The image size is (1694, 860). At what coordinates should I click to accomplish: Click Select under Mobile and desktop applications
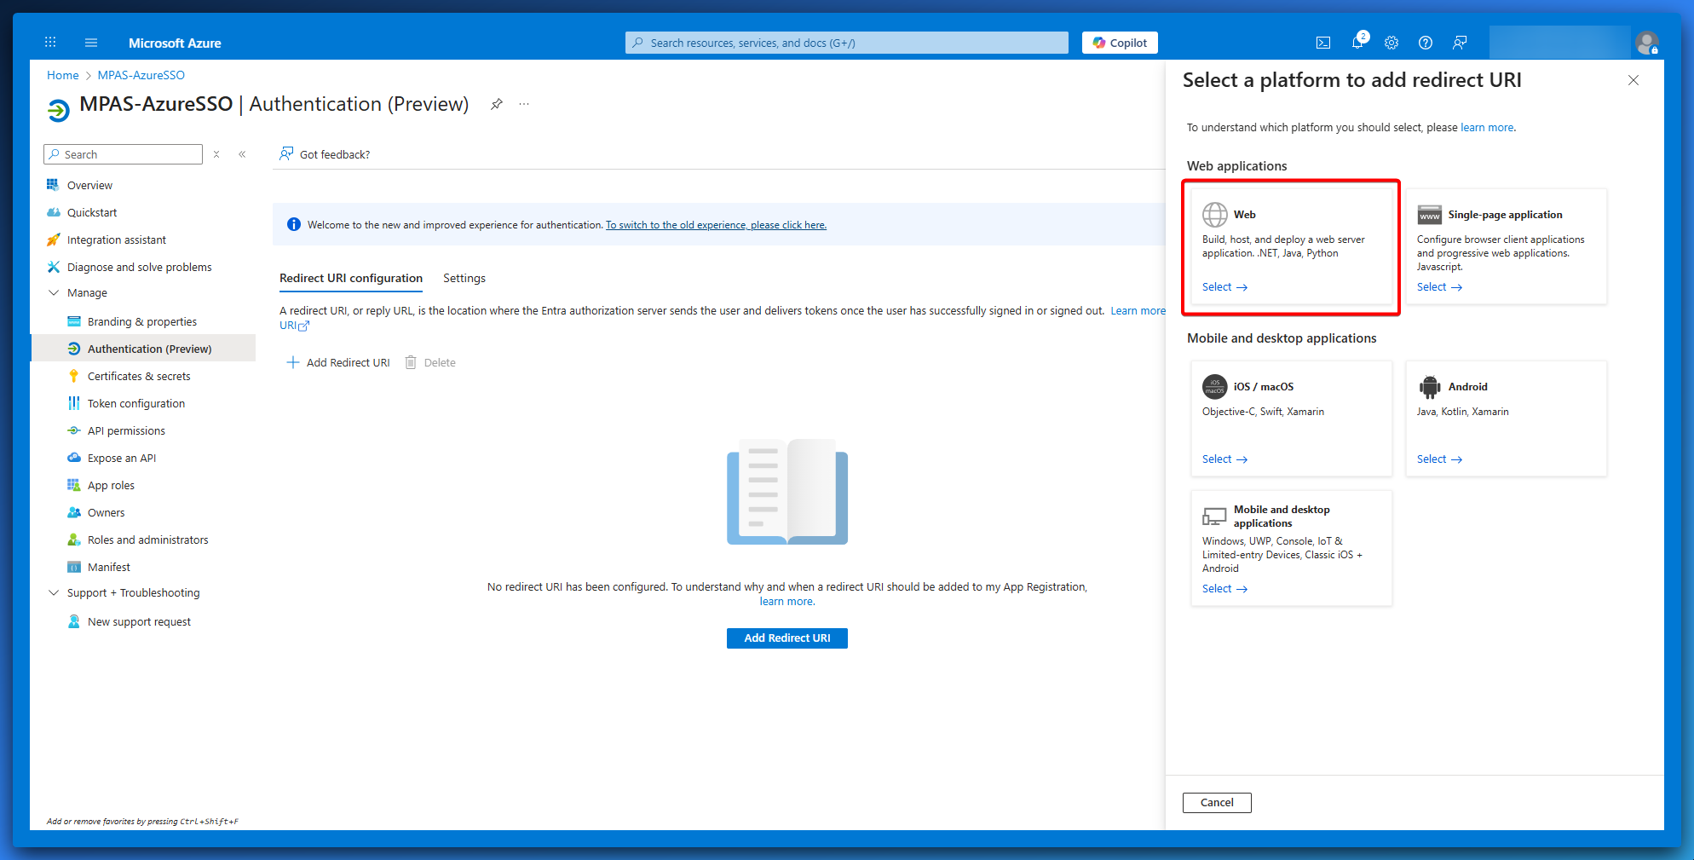(x=1225, y=589)
